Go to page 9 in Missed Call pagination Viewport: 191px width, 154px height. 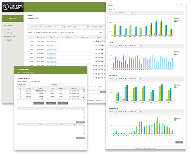click(93, 86)
